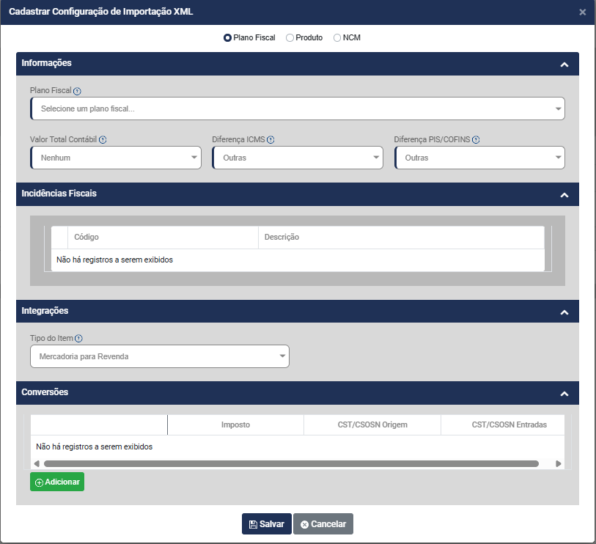Open the Tipo do Item dropdown
This screenshot has height=544, width=596.
160,356
